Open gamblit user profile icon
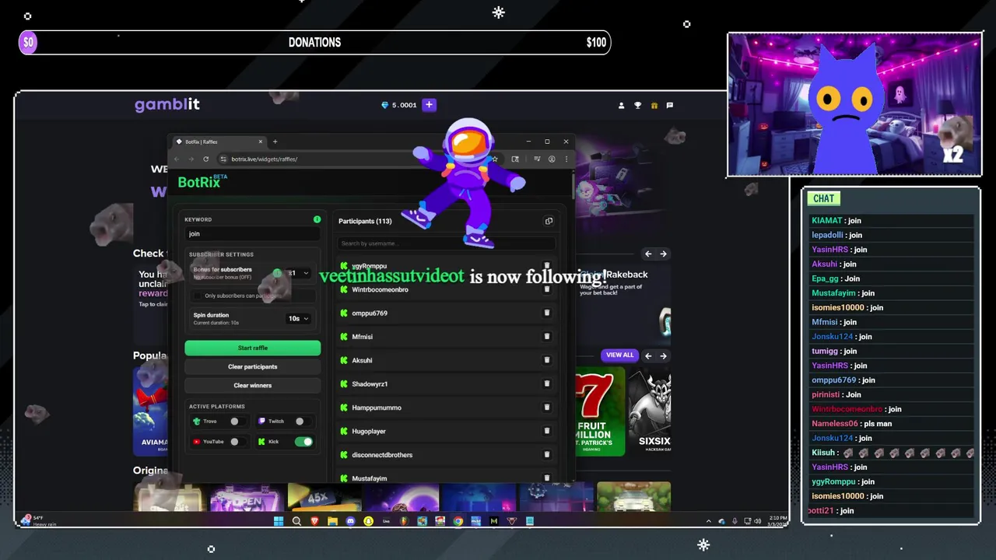Screen dimensions: 996x560 [621, 105]
